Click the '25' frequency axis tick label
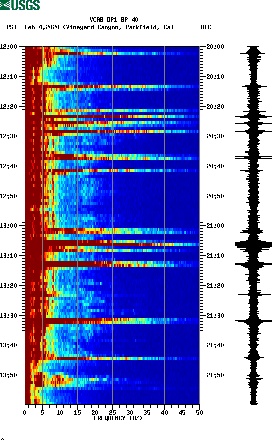275x444 pixels. [112, 413]
